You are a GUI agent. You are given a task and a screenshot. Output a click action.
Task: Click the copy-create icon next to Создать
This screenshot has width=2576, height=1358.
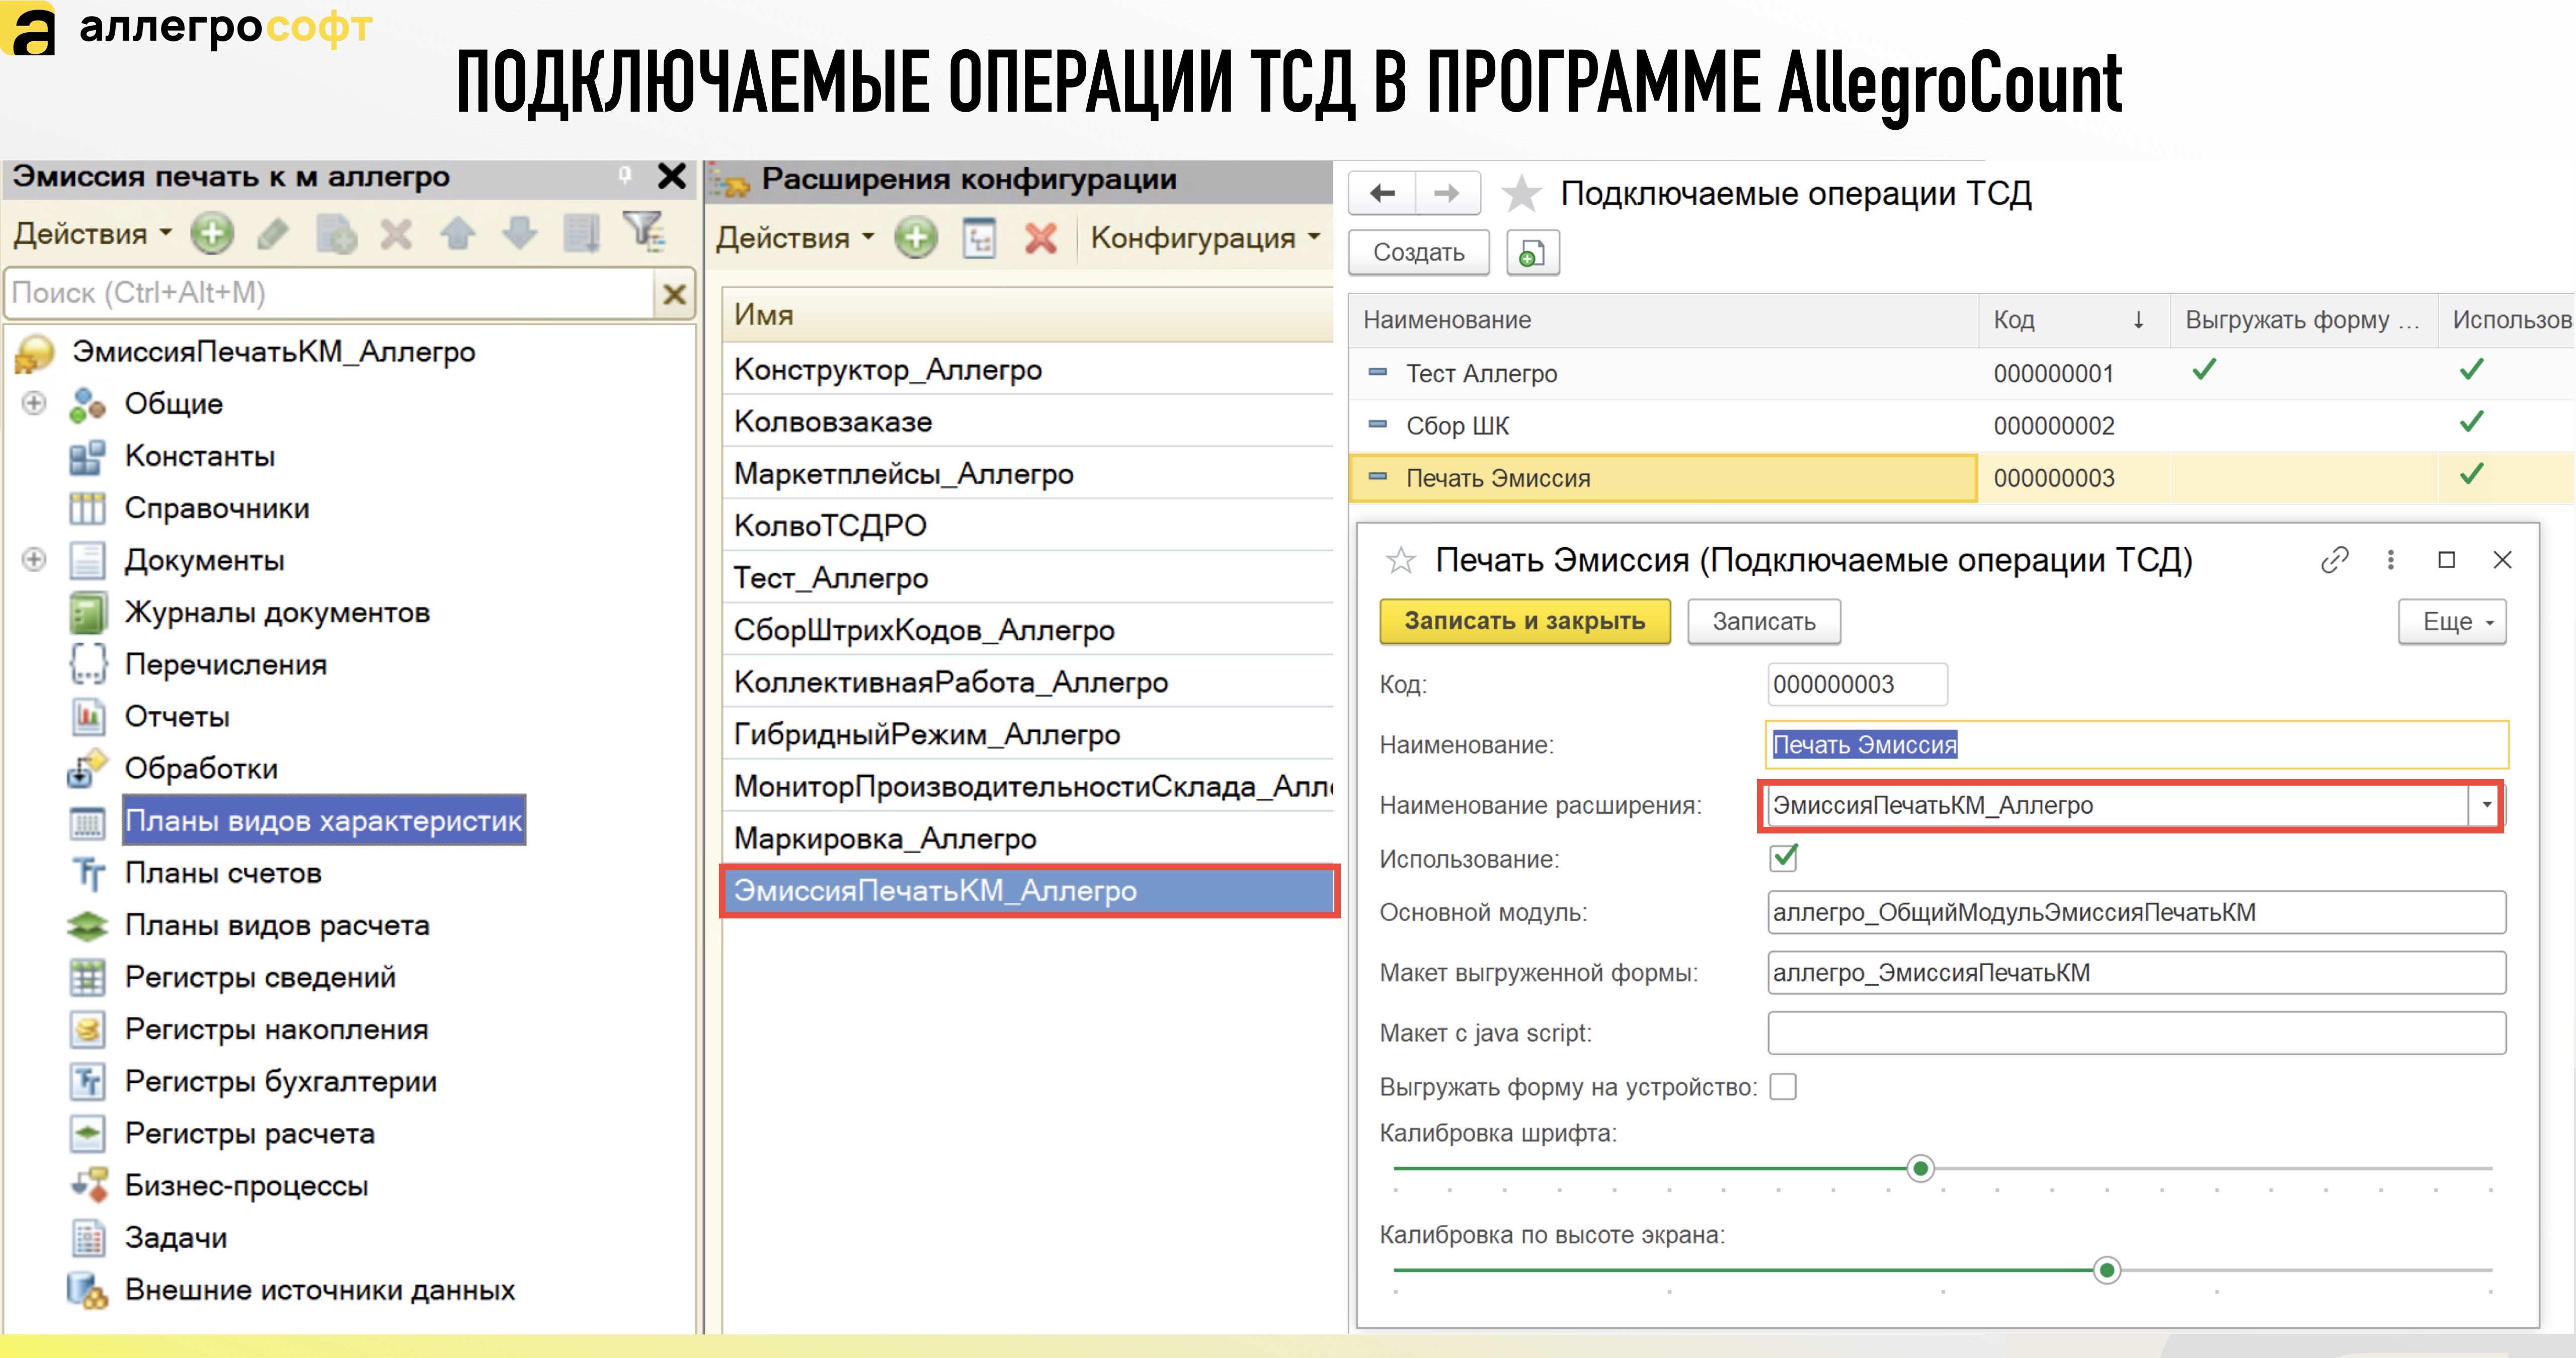pos(1532,253)
